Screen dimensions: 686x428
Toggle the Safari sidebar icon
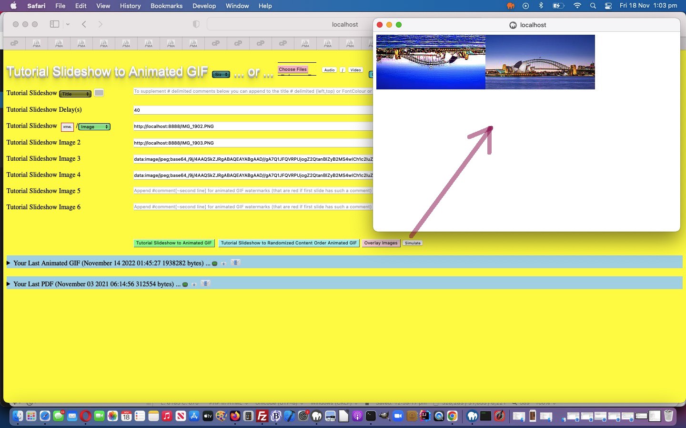[x=55, y=24]
